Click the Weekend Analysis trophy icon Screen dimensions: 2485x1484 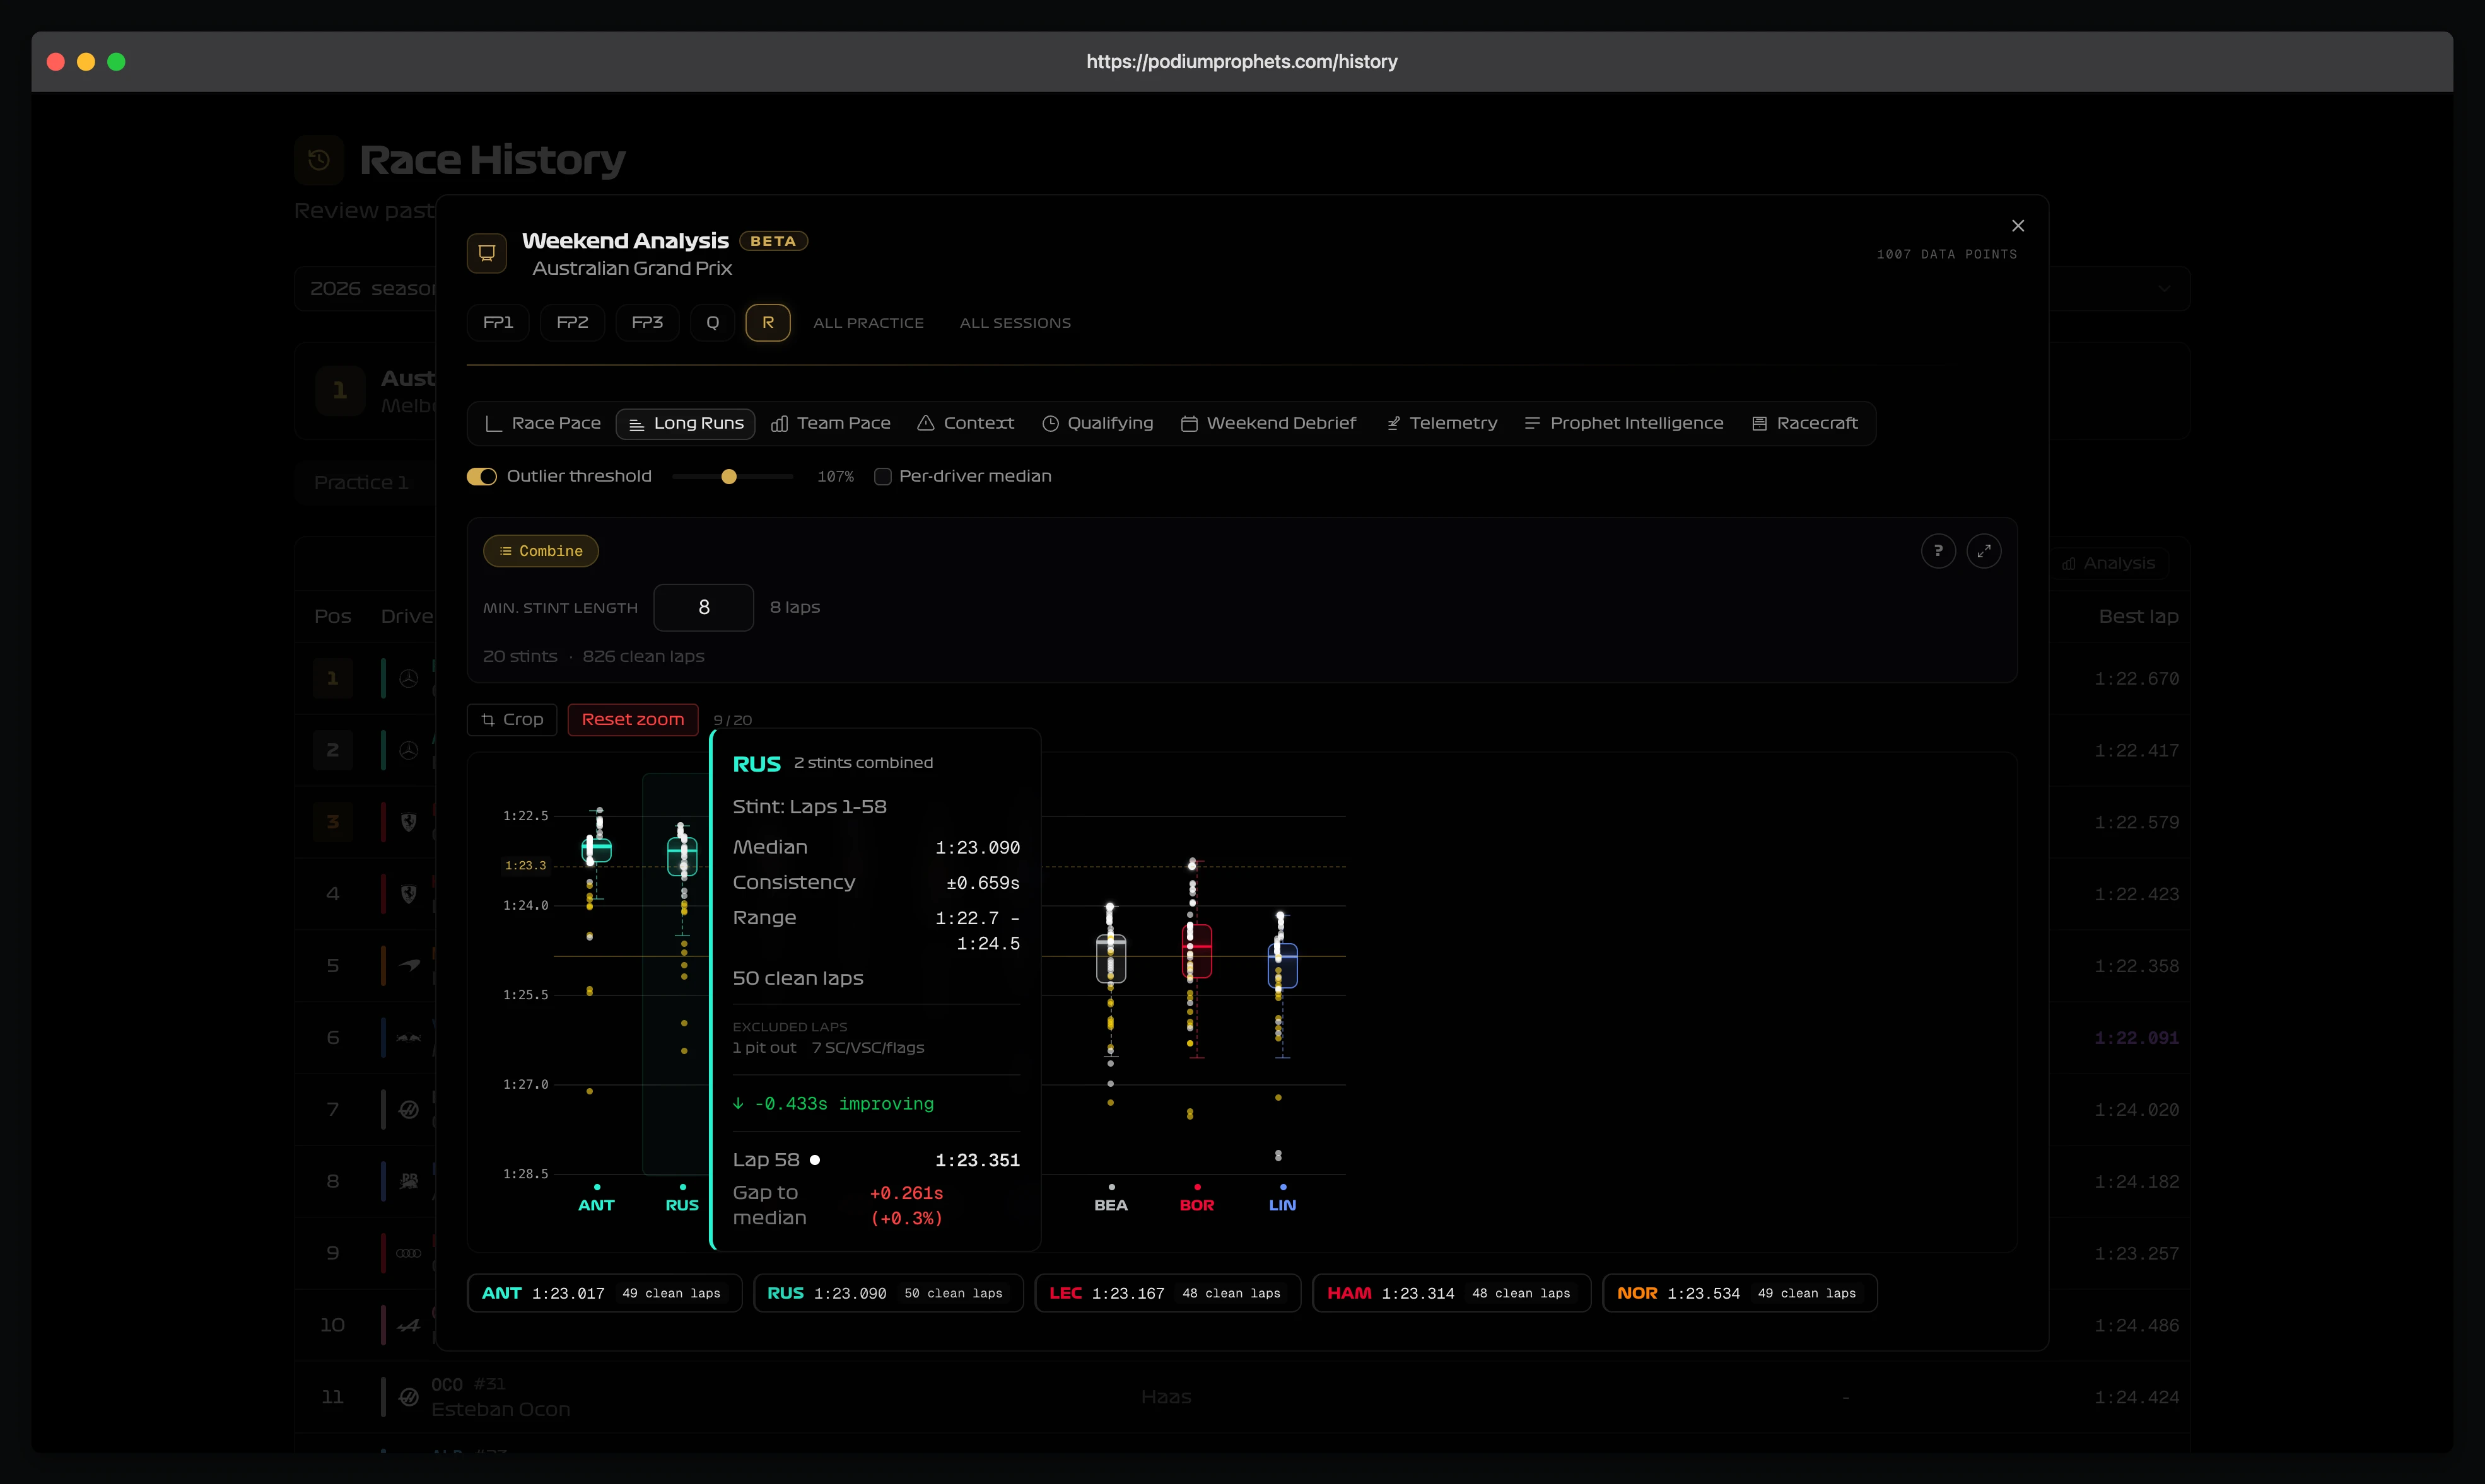[487, 253]
